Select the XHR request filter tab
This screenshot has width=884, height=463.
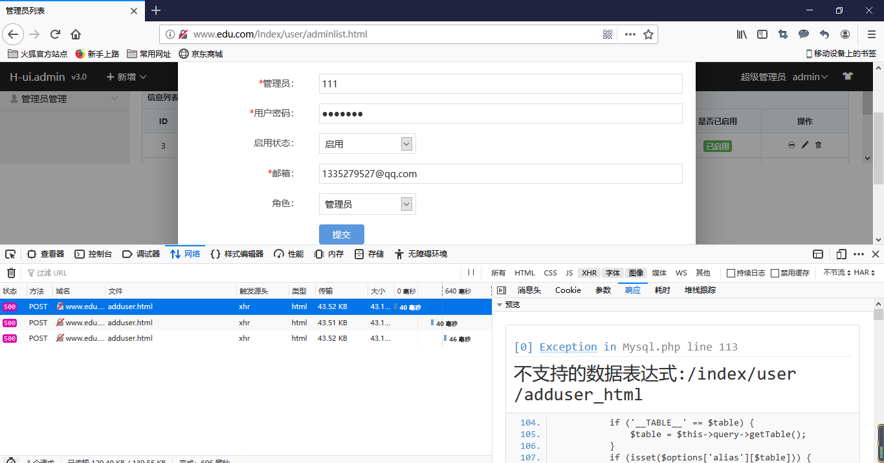click(x=589, y=272)
